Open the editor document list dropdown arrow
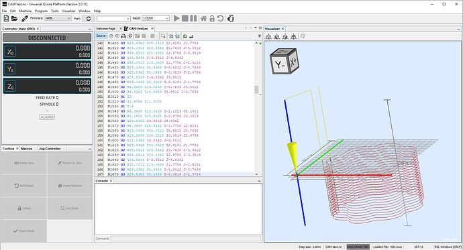 (256, 27)
